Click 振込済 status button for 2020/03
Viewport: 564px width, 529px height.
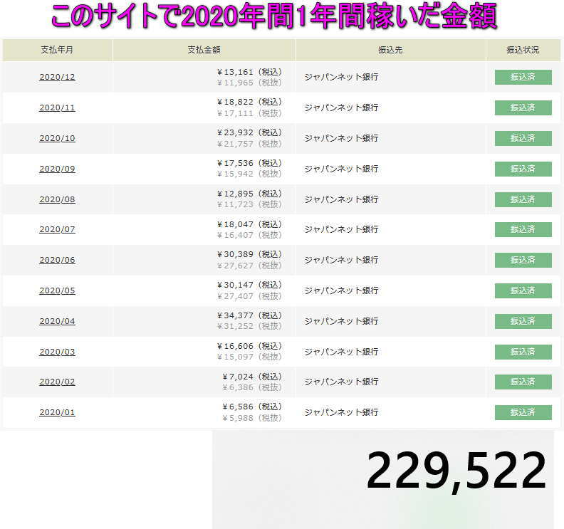pos(523,351)
